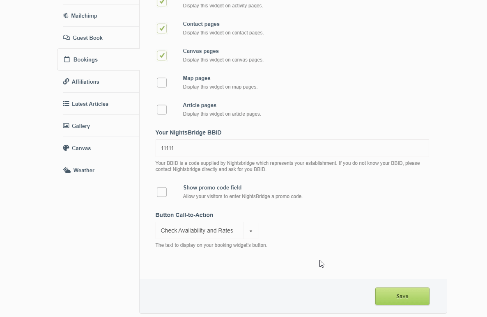487x317 pixels.
Task: Uncheck the Canvas pages checkbox
Action: [162, 55]
